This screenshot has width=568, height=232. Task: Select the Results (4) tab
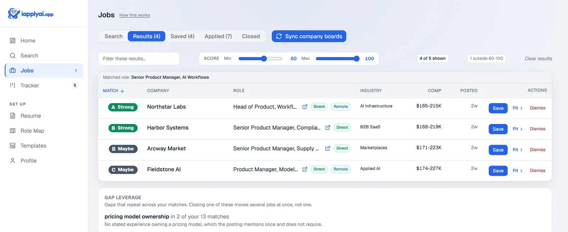tap(147, 36)
